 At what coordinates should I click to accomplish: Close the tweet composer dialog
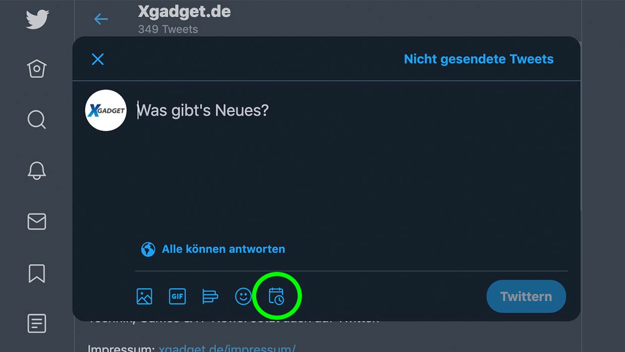[98, 59]
